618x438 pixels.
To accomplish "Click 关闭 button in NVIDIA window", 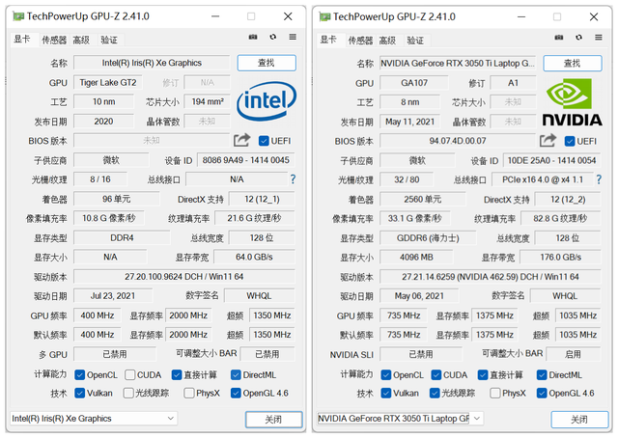I will 579,420.
